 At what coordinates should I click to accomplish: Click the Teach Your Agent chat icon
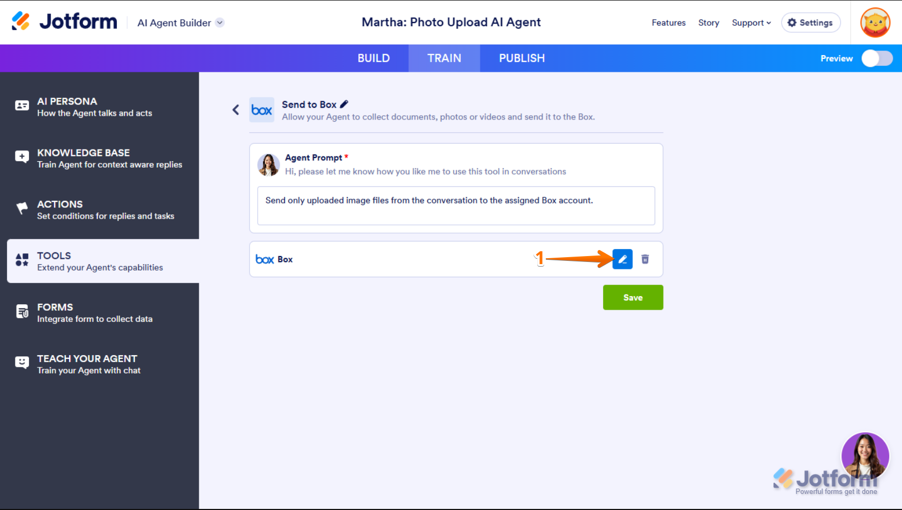22,363
